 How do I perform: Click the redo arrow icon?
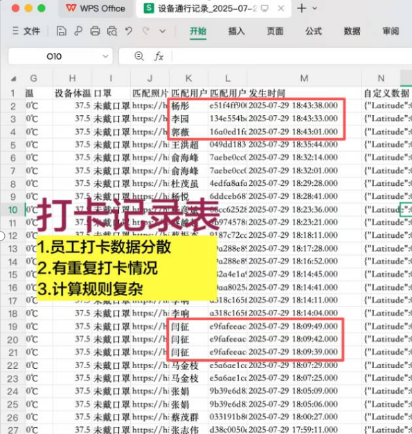[145, 31]
